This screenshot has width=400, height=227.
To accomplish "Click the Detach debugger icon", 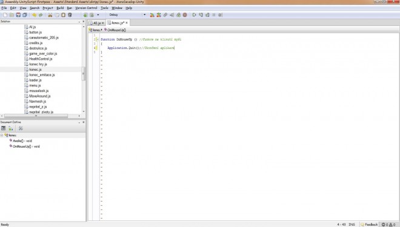I will click(x=172, y=15).
